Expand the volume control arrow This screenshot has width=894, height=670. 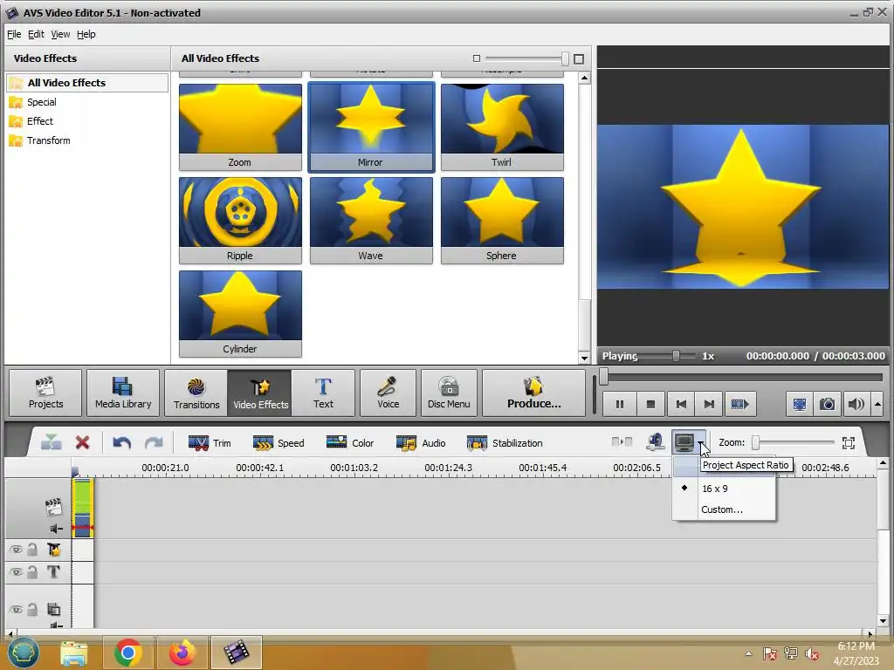[877, 404]
